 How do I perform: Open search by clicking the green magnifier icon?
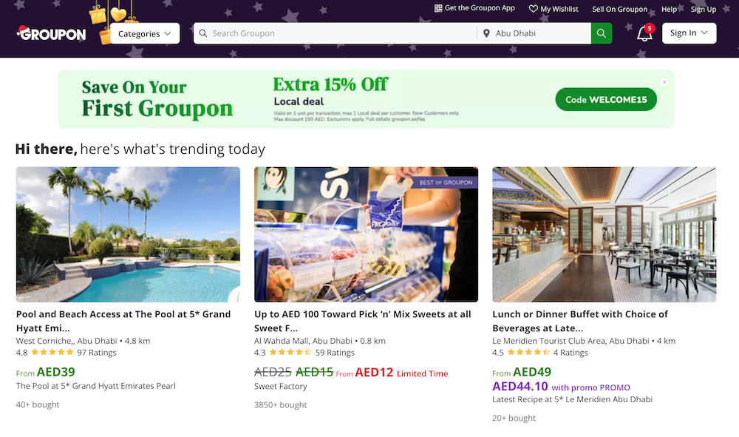[601, 33]
